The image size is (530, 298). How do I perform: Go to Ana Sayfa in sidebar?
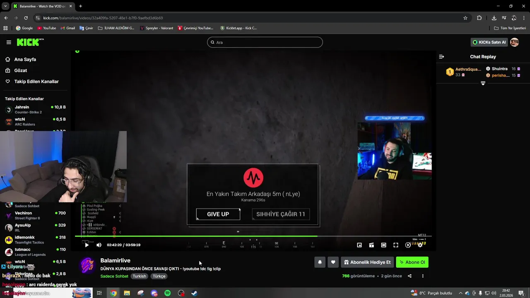click(x=25, y=60)
